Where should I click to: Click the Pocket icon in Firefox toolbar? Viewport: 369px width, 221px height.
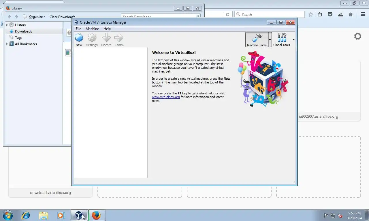click(330, 14)
